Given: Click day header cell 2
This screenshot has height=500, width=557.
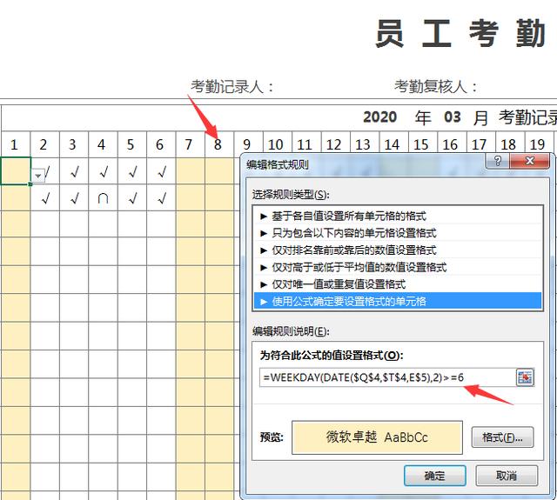Looking at the screenshot, I should 44,145.
